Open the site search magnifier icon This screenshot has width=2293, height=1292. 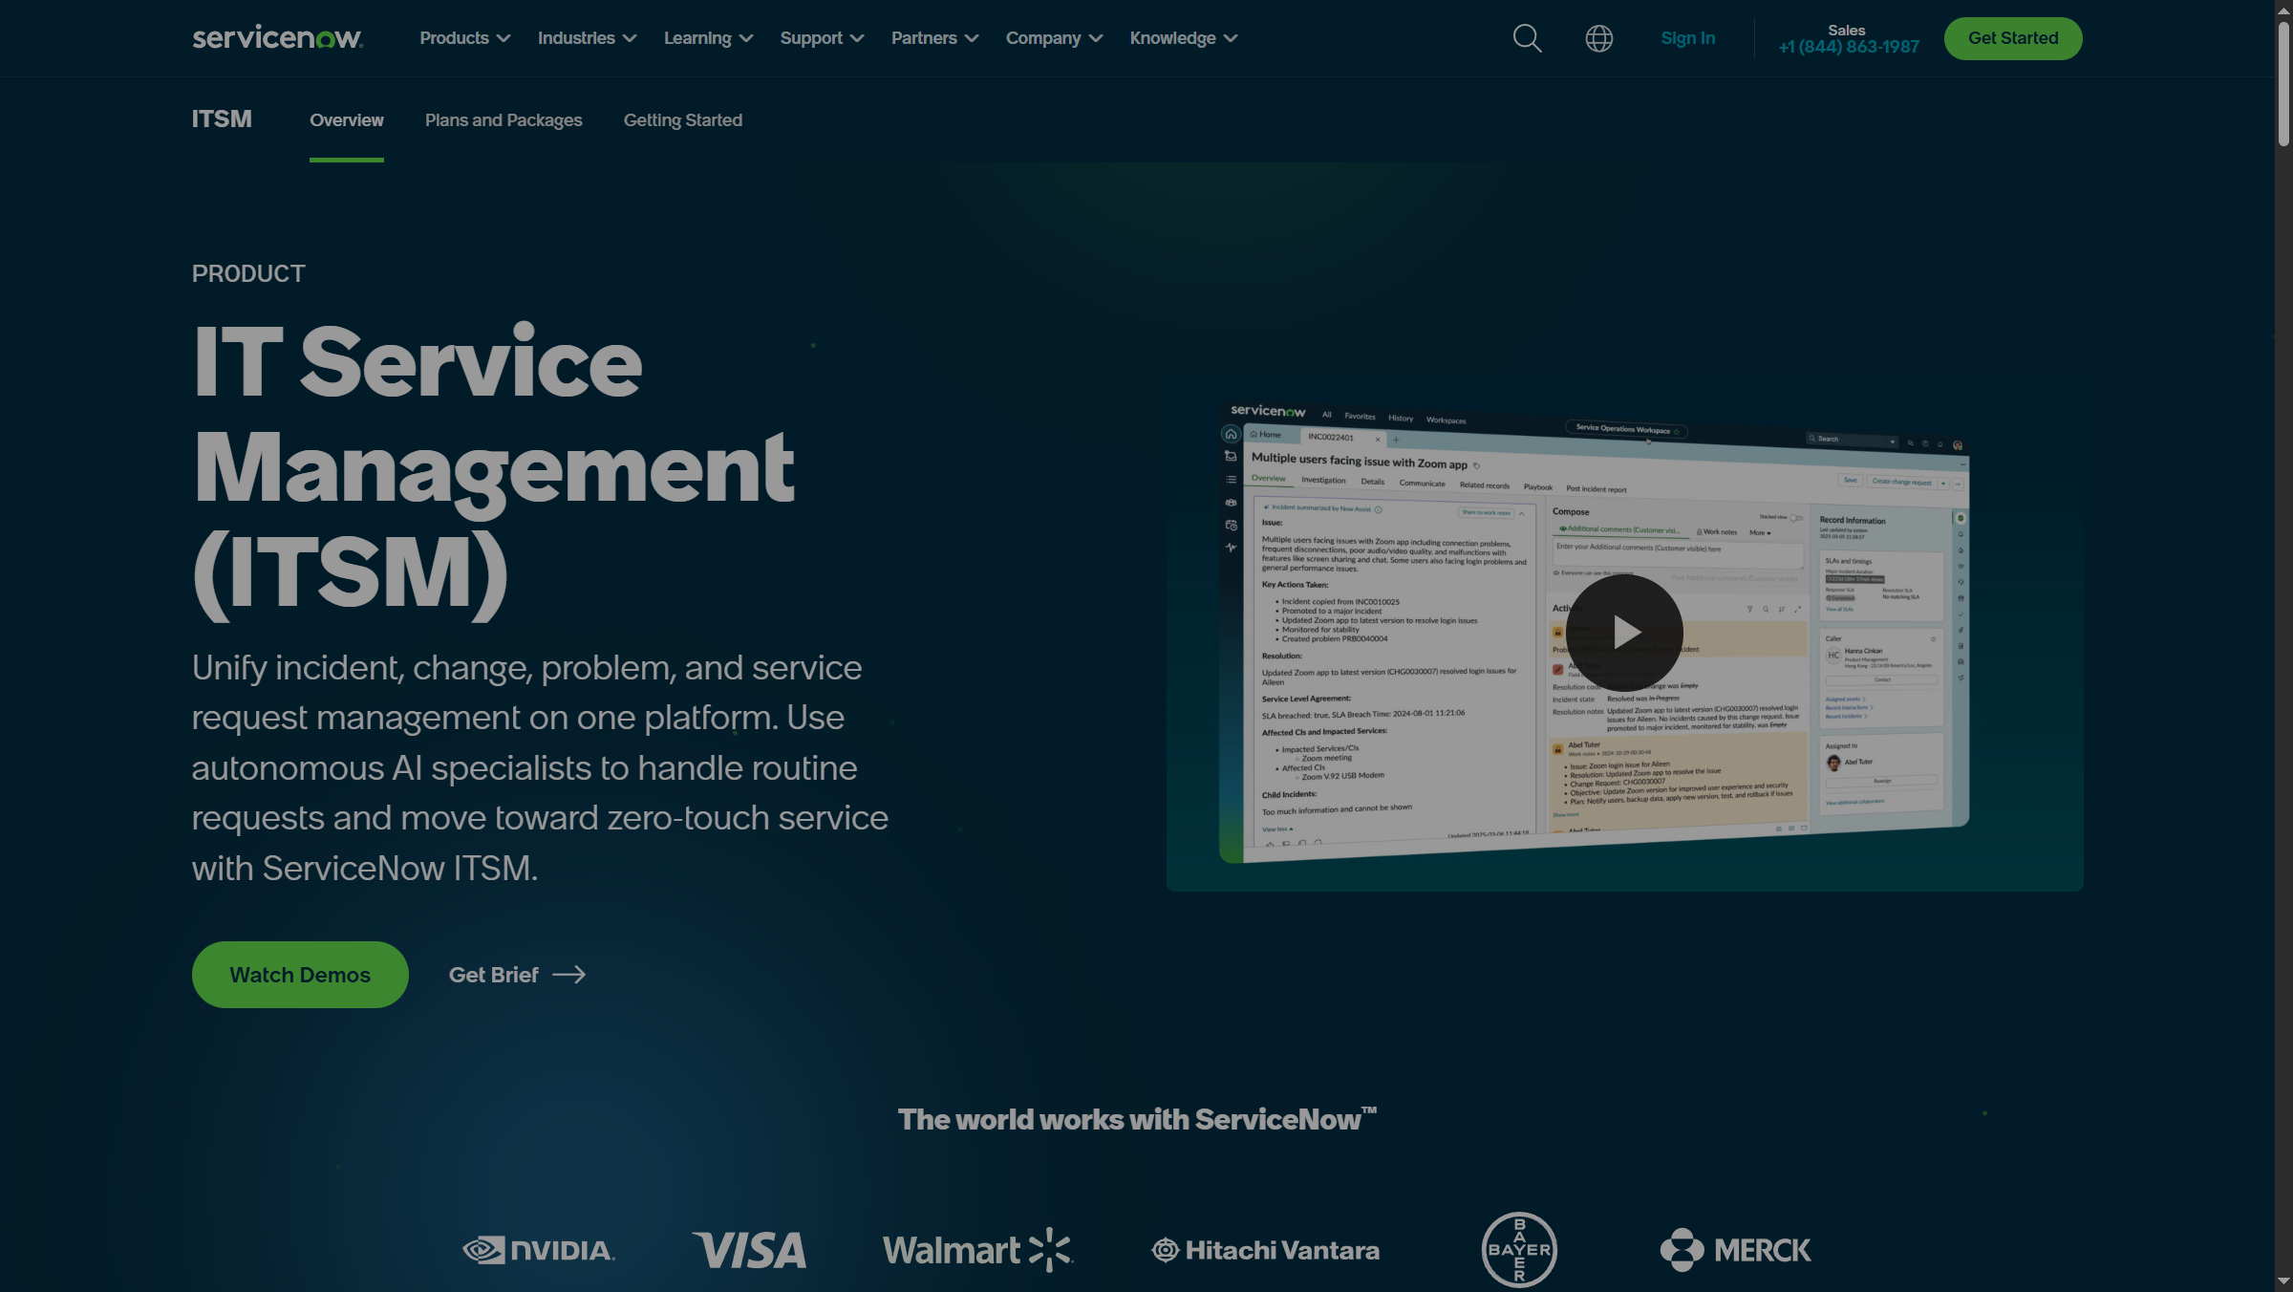1527,38
